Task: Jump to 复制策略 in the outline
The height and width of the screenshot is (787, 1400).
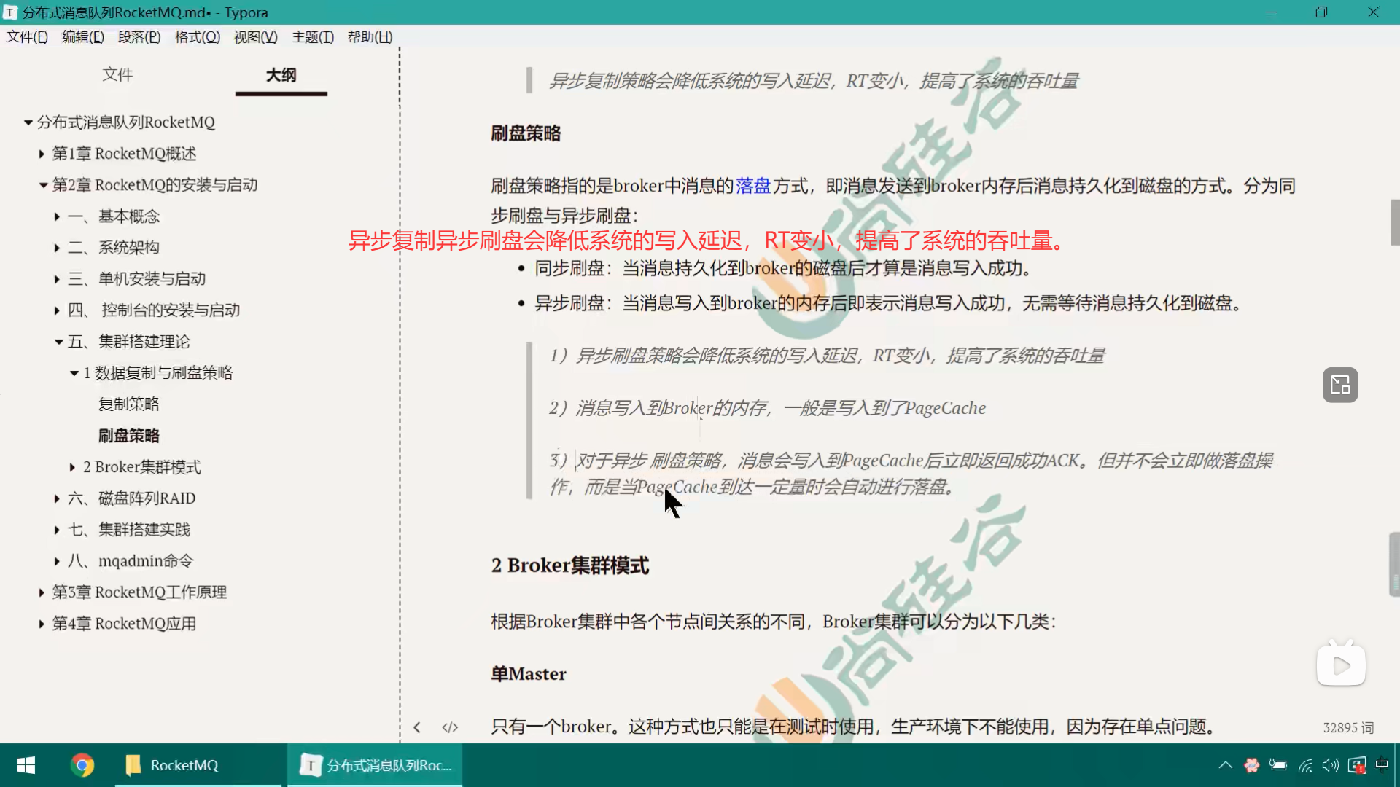Action: (129, 404)
